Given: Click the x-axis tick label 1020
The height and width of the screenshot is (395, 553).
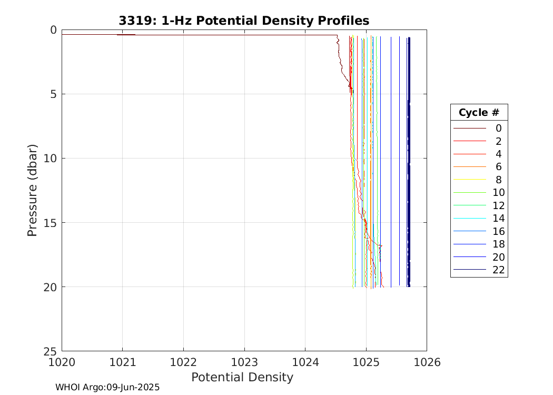Looking at the screenshot, I should click(62, 362).
